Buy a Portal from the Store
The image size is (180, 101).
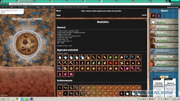click(x=164, y=63)
